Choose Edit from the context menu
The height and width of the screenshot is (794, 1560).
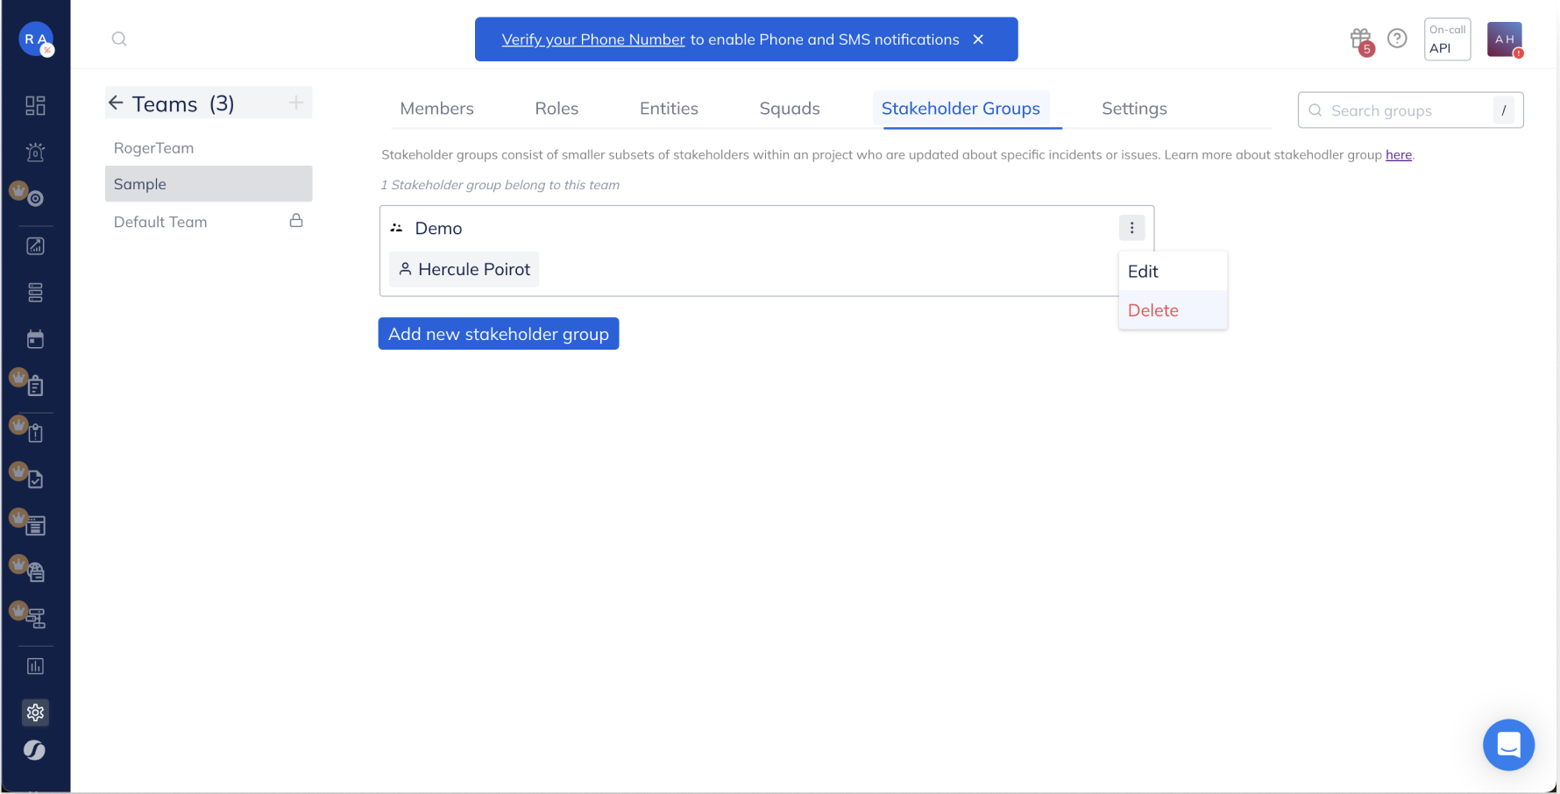[x=1143, y=272]
